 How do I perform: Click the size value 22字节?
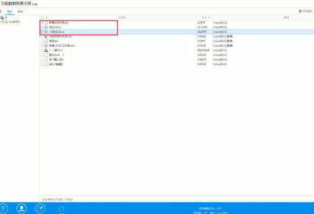(x=201, y=23)
